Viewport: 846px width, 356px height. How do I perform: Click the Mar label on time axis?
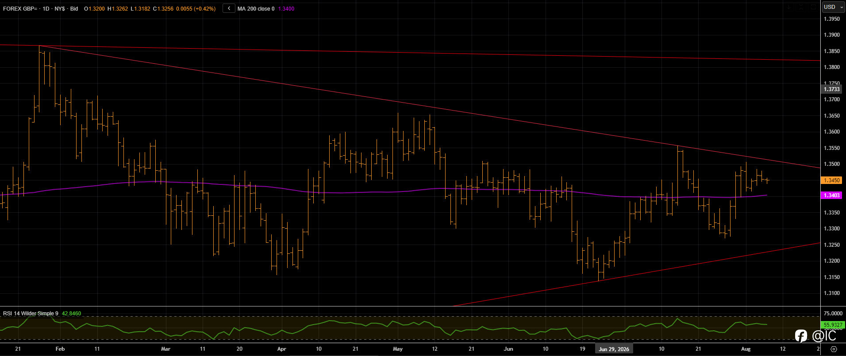tap(165, 349)
